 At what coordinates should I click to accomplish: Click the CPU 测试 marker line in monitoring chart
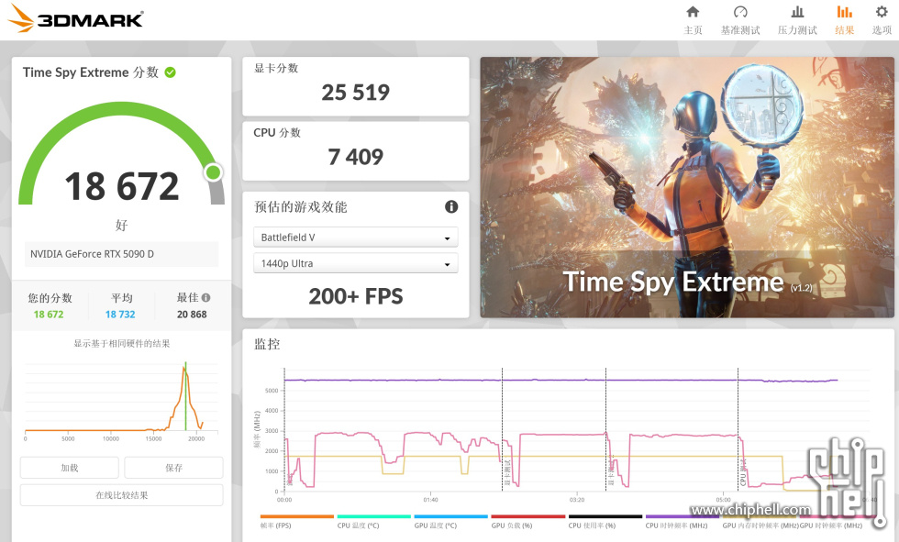(738, 430)
